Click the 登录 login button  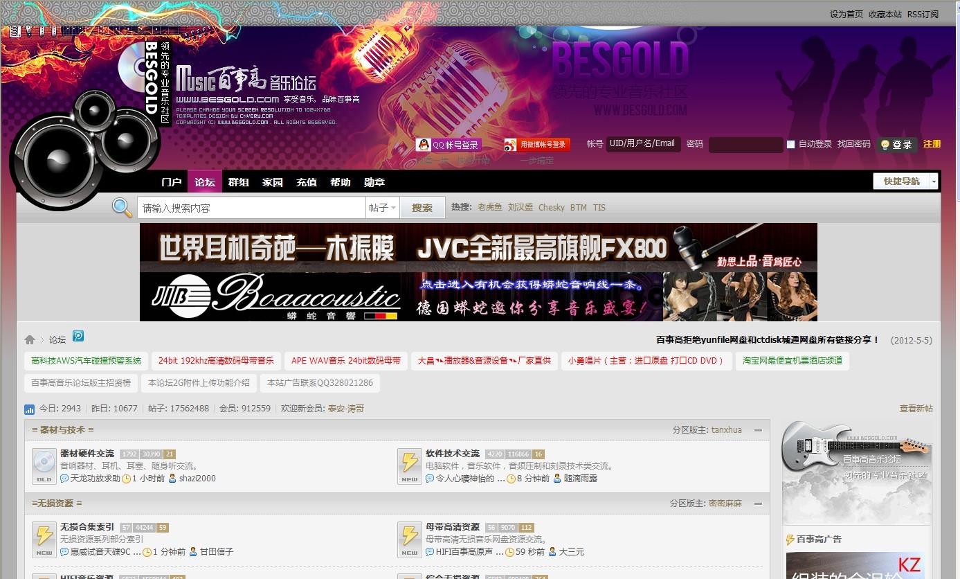click(896, 145)
